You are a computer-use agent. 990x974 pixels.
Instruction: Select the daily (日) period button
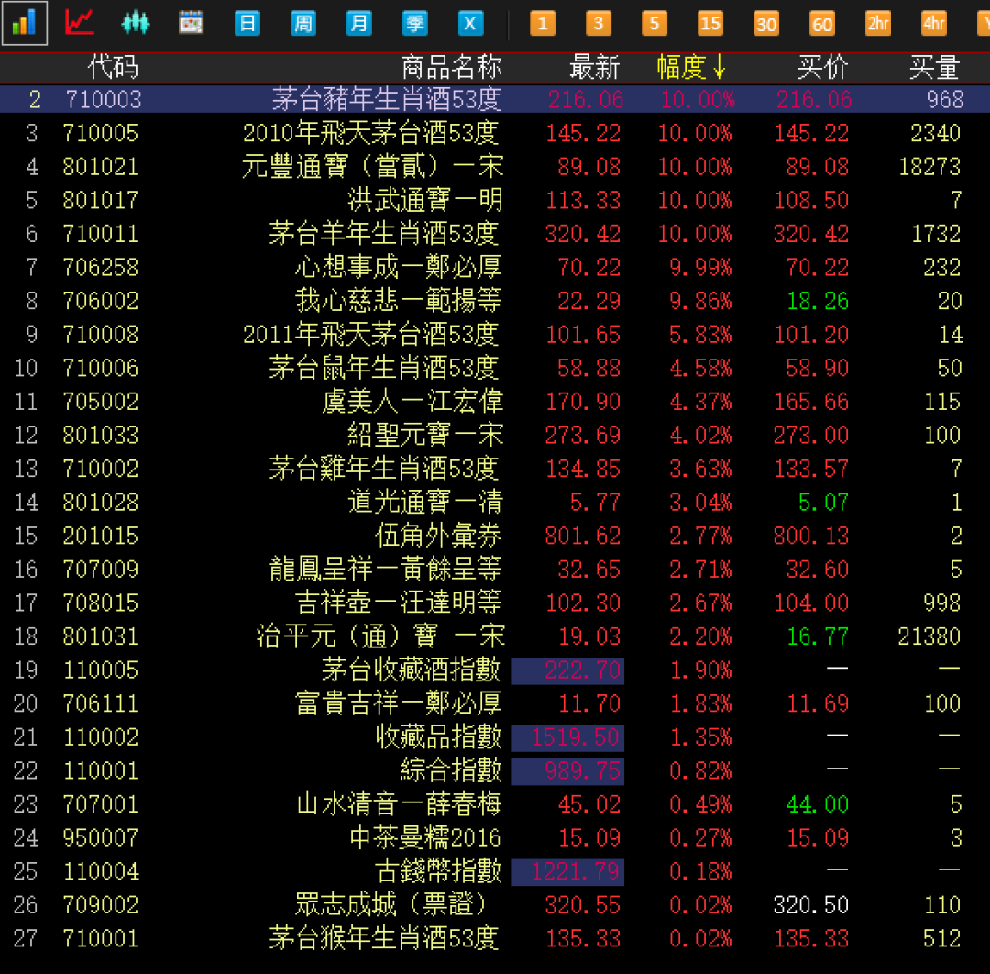(x=247, y=23)
